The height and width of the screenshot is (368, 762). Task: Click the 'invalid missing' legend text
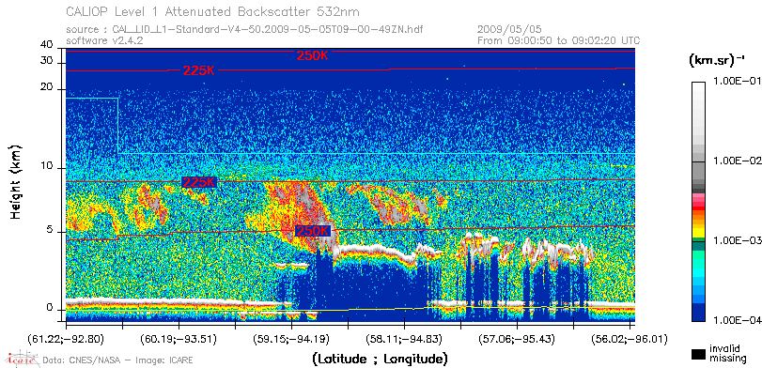727,353
